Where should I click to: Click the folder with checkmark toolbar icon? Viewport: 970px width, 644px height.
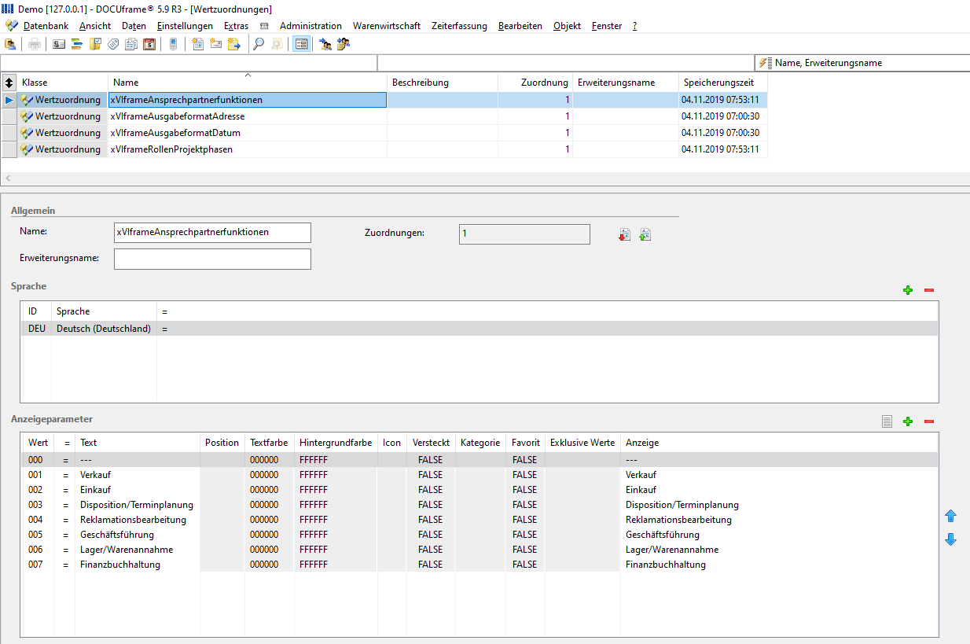point(95,44)
